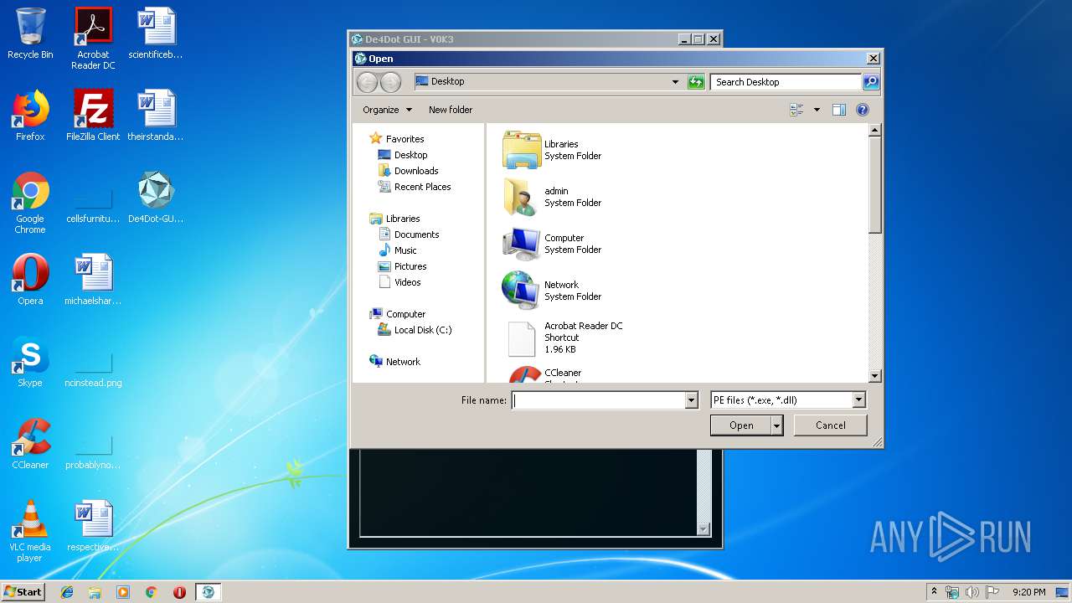The width and height of the screenshot is (1072, 603).
Task: Select the admin system folder item
Action: coord(553,197)
